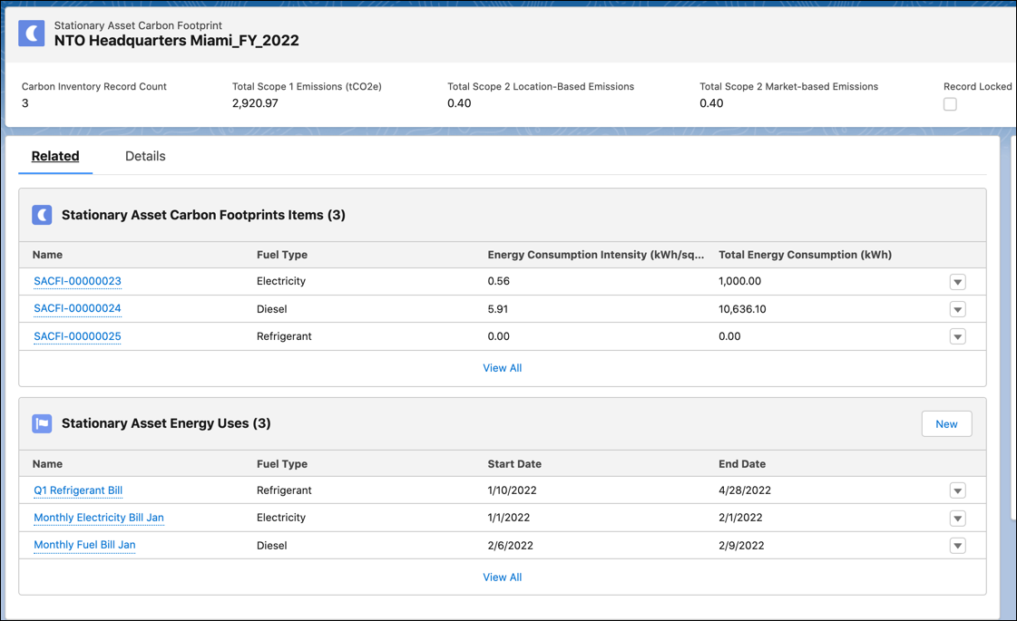1017x621 pixels.
Task: Open the SACFI-00000023 record link
Action: point(77,281)
